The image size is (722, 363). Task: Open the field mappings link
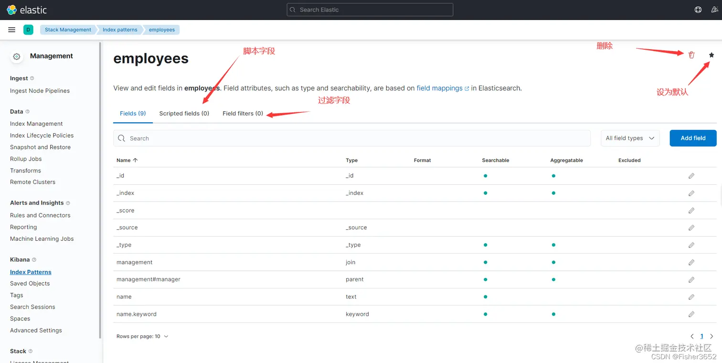point(443,88)
